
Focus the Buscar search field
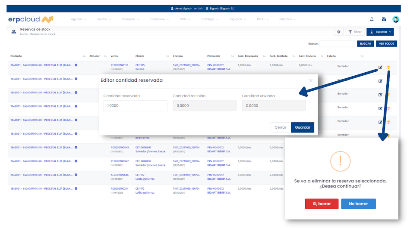tap(337, 44)
